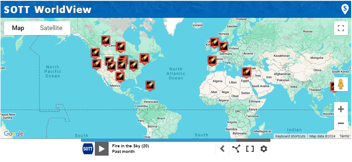The height and width of the screenshot is (162, 352).
Task: Open settings gear icon
Action: pyautogui.click(x=264, y=149)
